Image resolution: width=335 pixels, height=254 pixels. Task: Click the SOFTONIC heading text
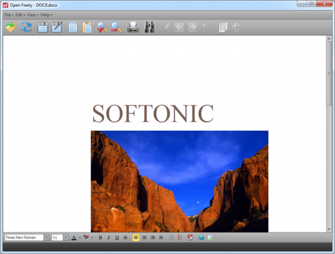(153, 113)
